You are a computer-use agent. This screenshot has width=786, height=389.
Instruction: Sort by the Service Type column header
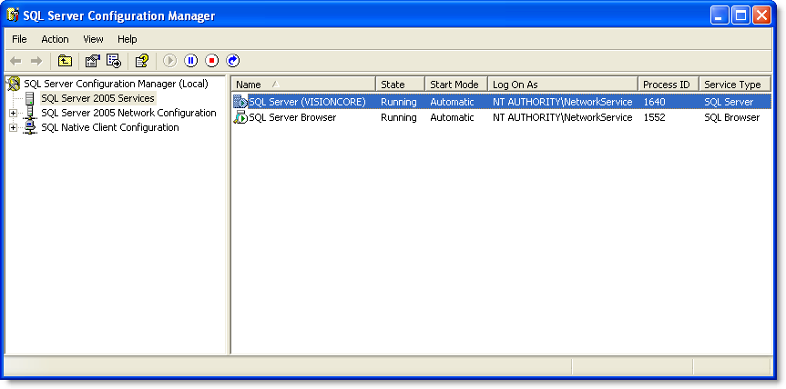(x=735, y=85)
